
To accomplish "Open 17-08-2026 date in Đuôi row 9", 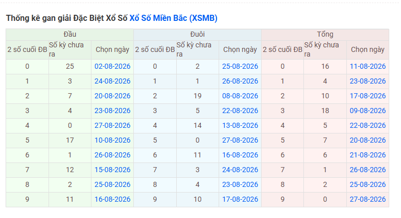I will click(x=240, y=199).
